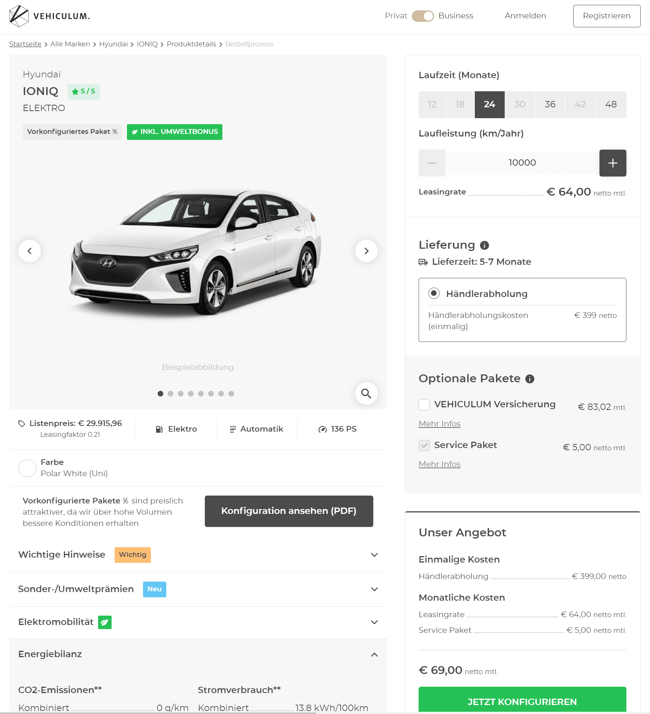Click the Vehiculum logo icon
Image resolution: width=650 pixels, height=714 pixels.
(x=19, y=16)
